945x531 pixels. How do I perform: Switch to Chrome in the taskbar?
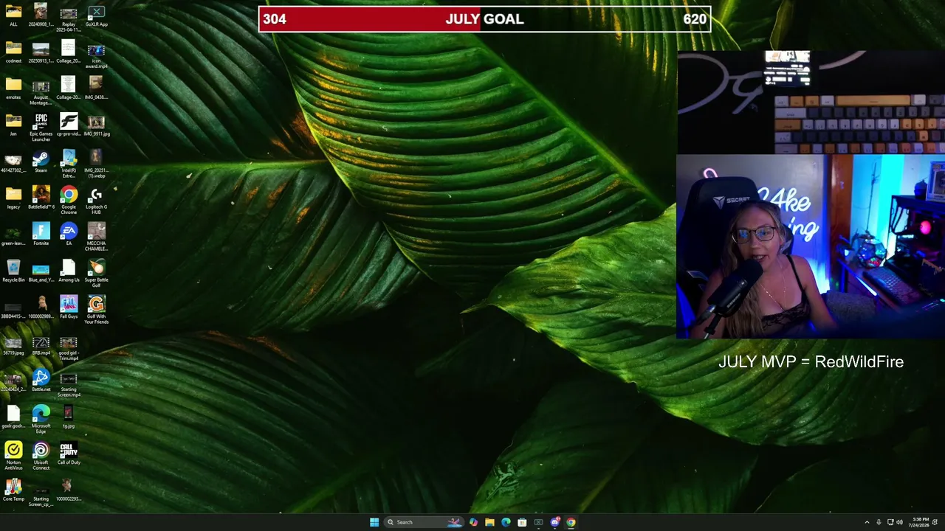click(571, 522)
